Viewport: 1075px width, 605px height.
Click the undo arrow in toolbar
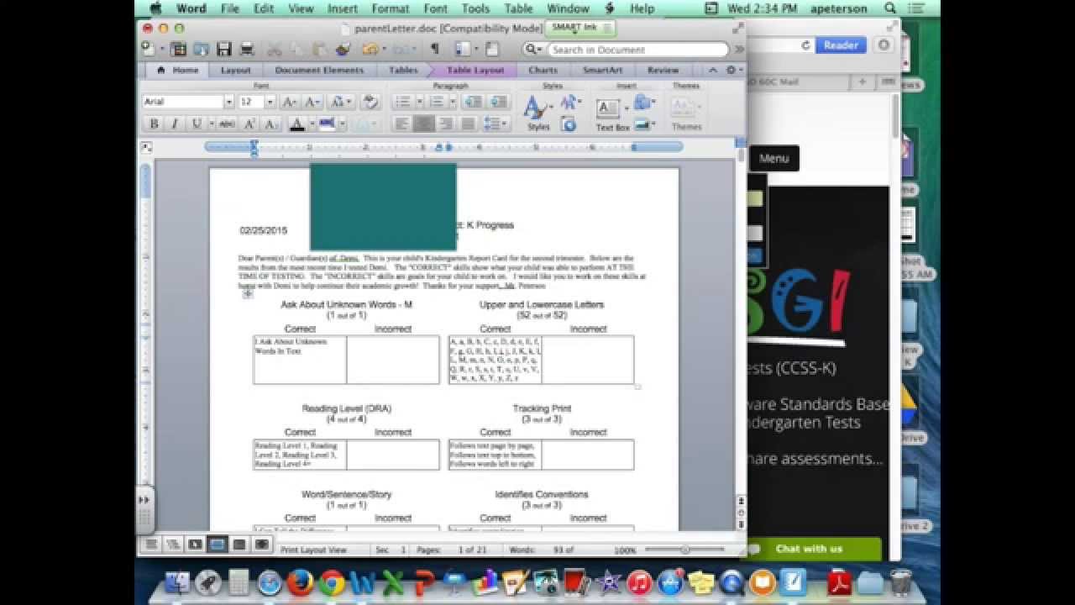(370, 50)
